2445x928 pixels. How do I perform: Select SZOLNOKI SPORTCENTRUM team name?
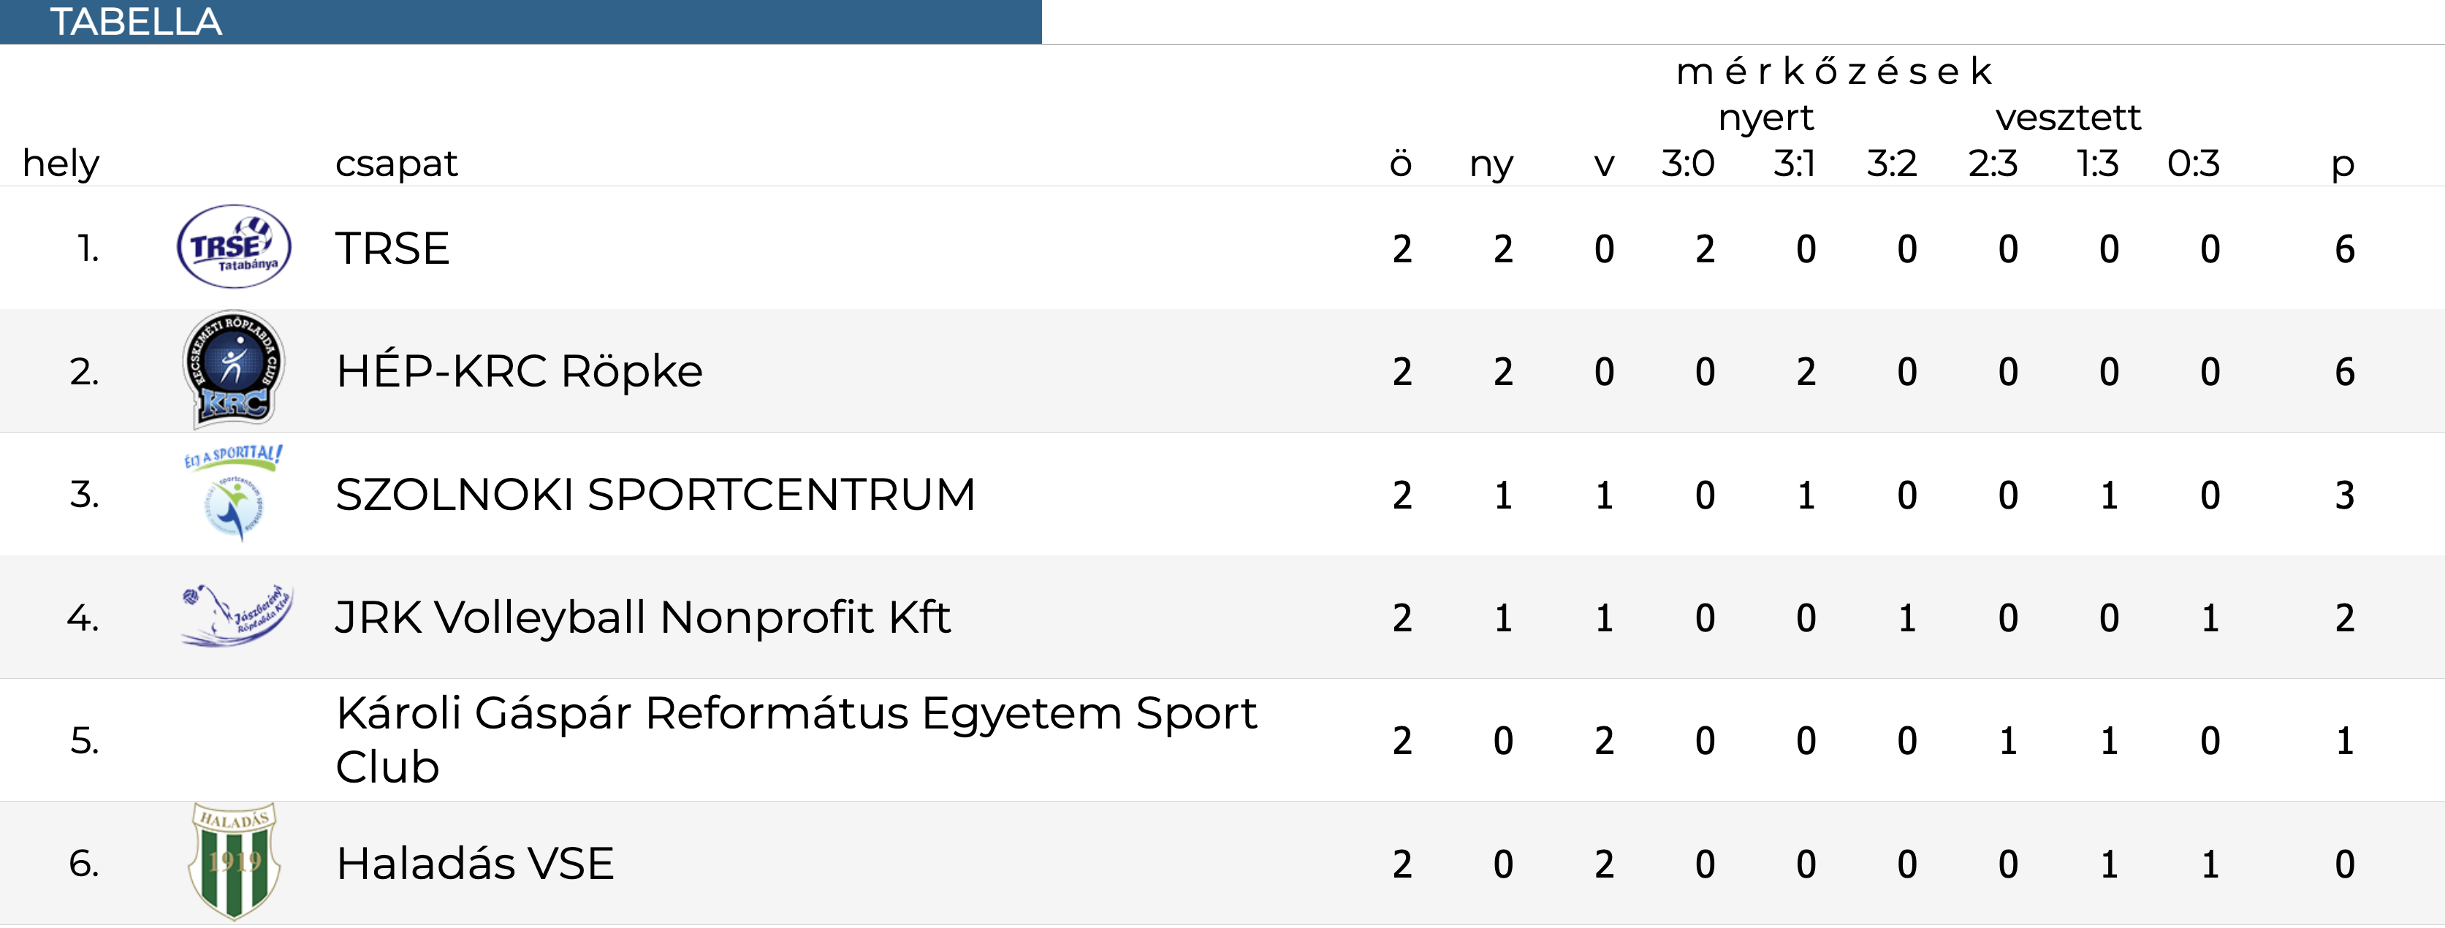pos(655,495)
